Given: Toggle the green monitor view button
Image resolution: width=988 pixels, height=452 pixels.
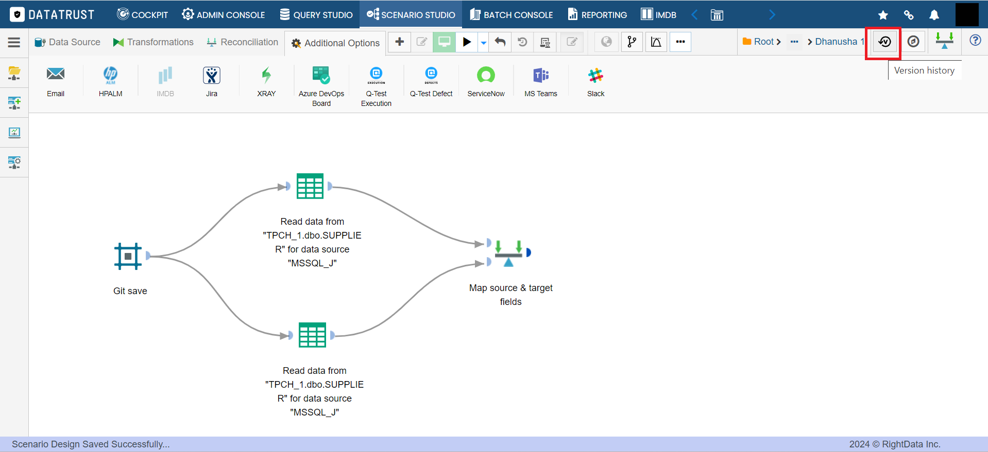Looking at the screenshot, I should coord(444,42).
